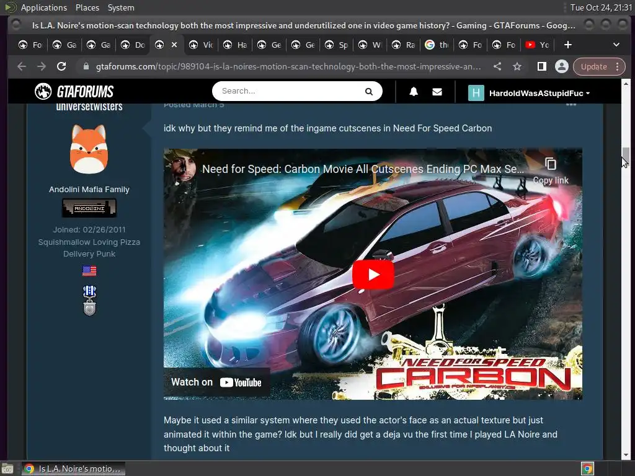635x476 pixels.
Task: Switch to the 'Do' tab
Action: coord(133,45)
